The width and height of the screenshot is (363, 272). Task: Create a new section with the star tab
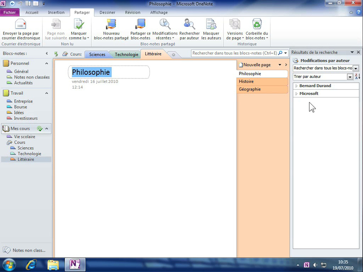[173, 54]
